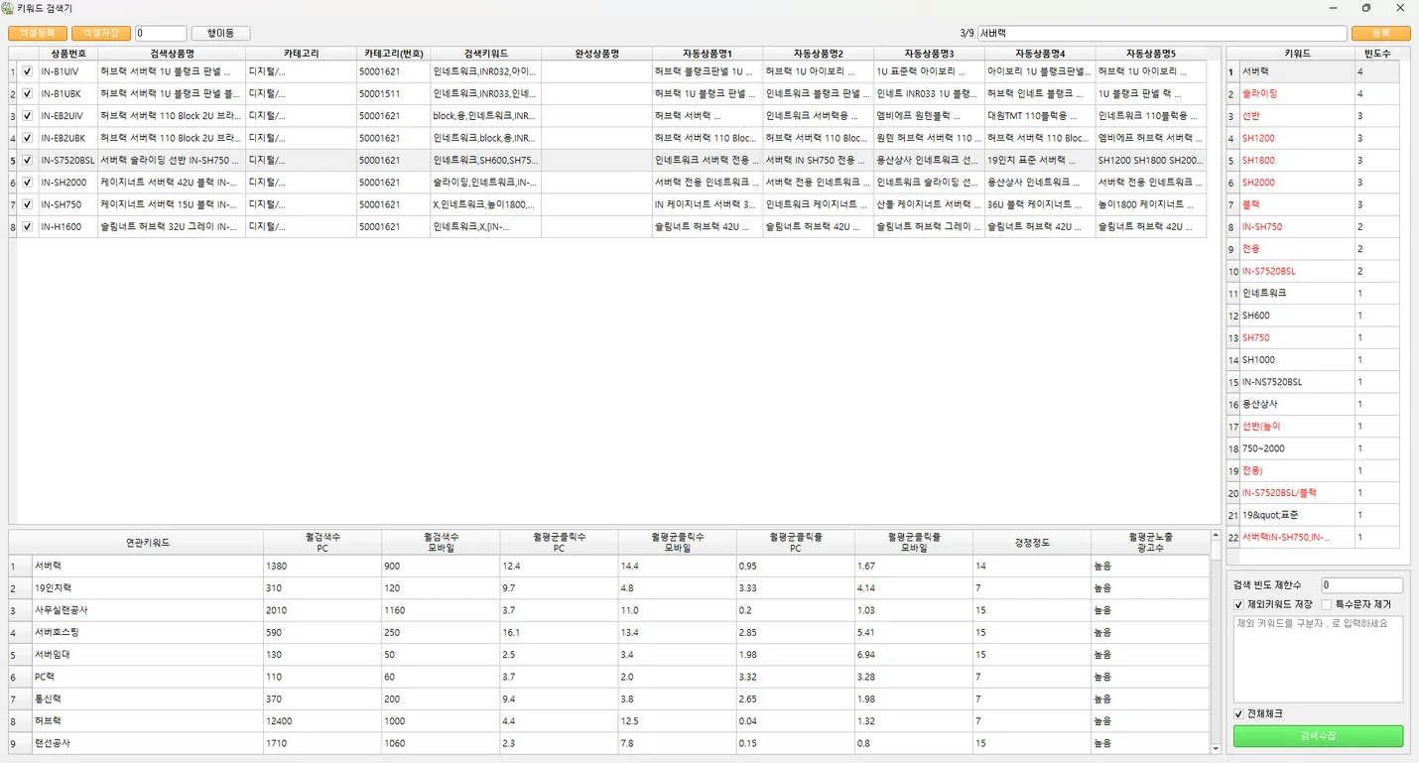This screenshot has width=1419, height=763.
Task: Select keyword IN-NS7520BSL in frequency list
Action: click(x=1297, y=382)
